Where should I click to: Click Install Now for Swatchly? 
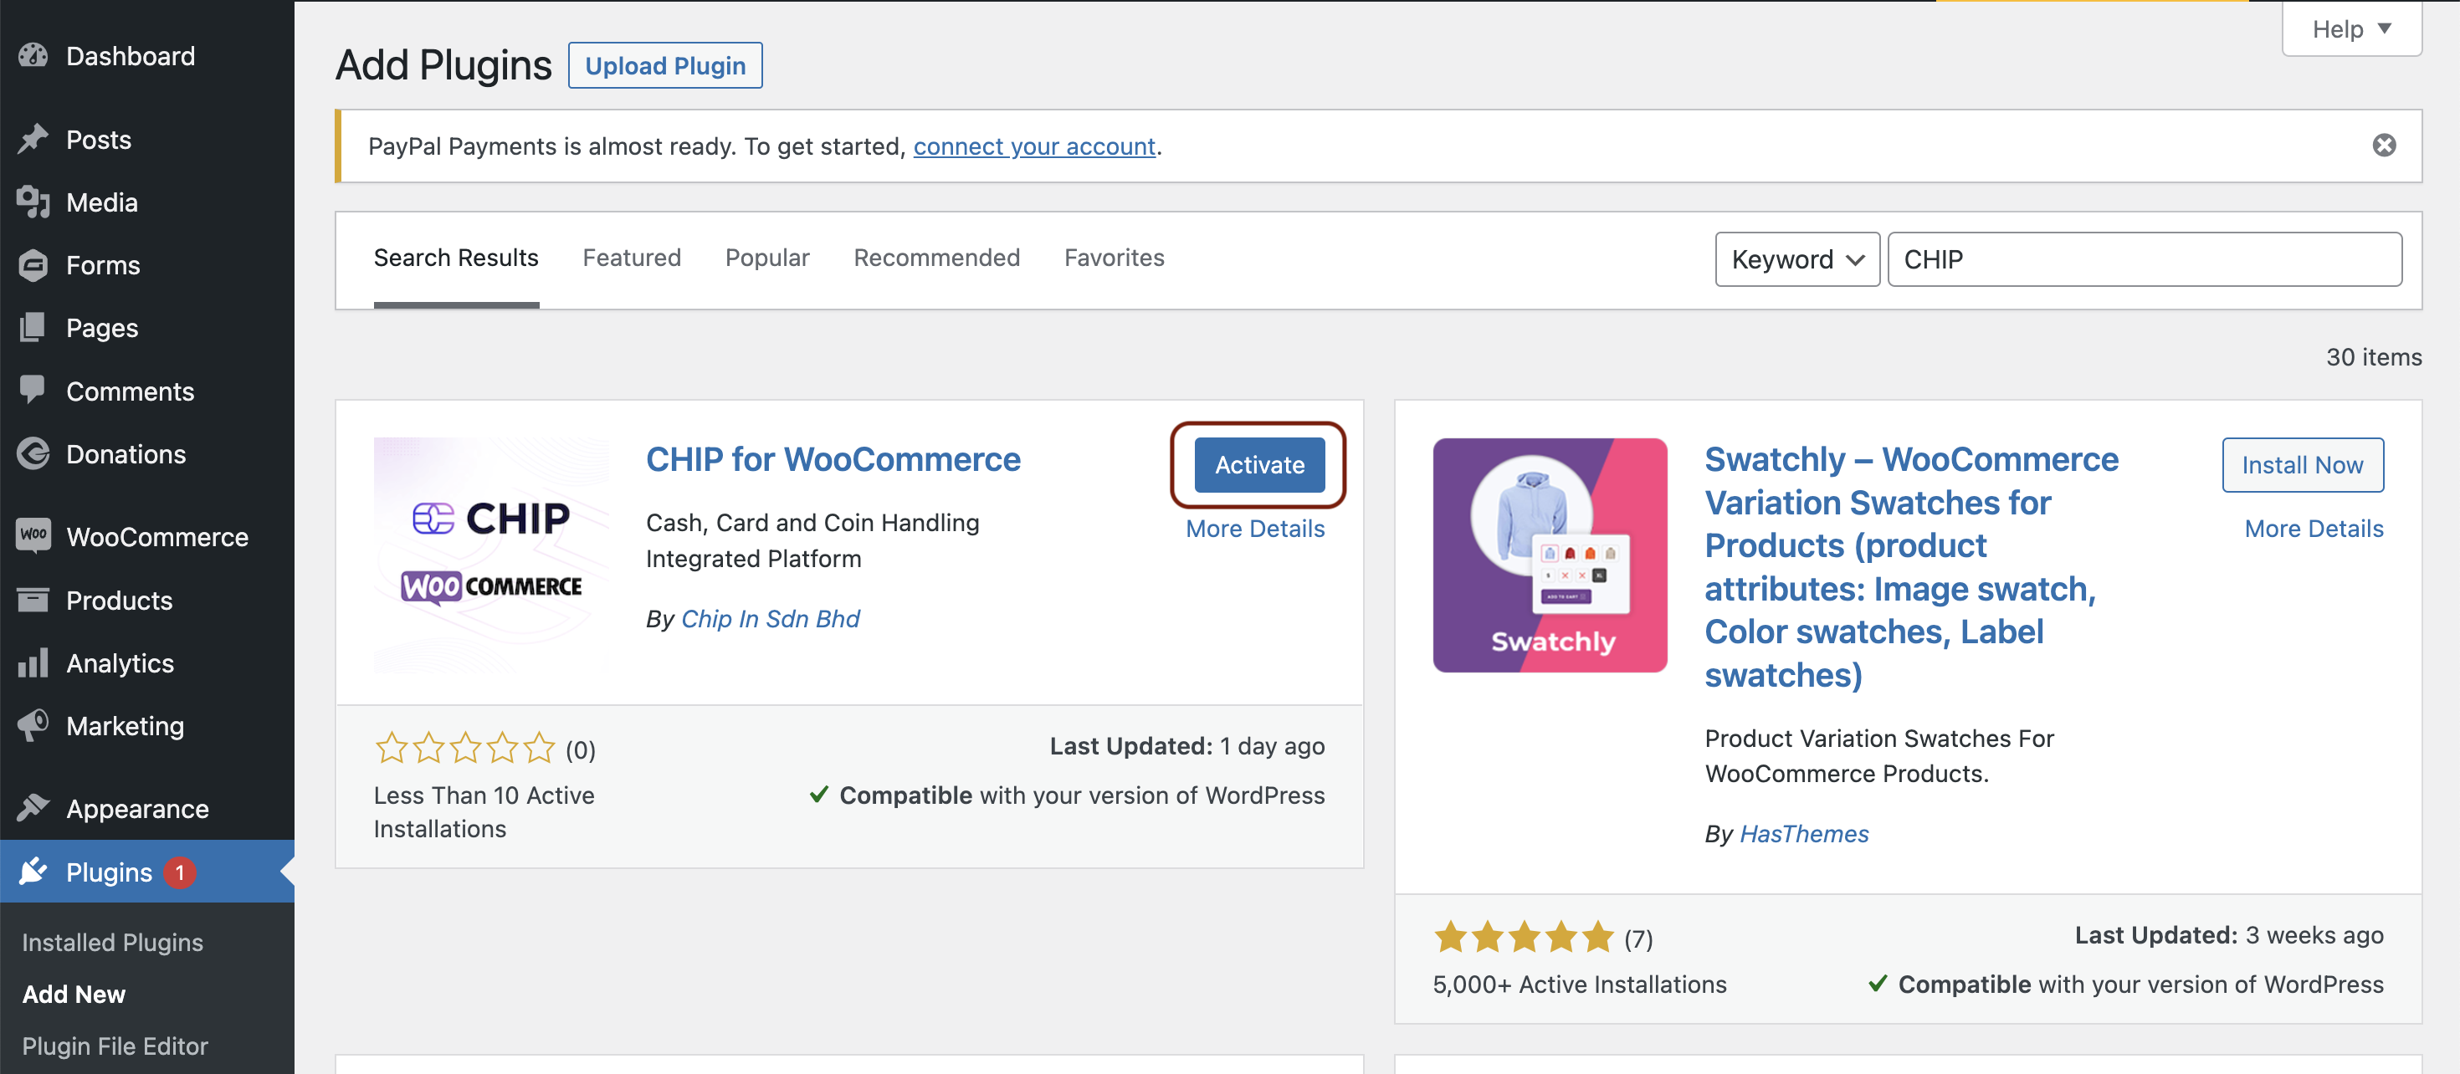[2303, 465]
